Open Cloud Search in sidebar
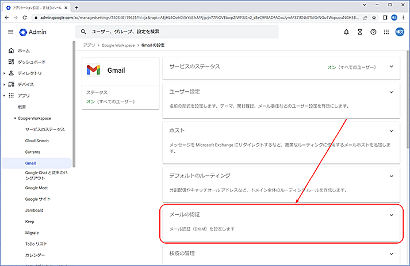The height and width of the screenshot is (266, 410). click(x=37, y=140)
